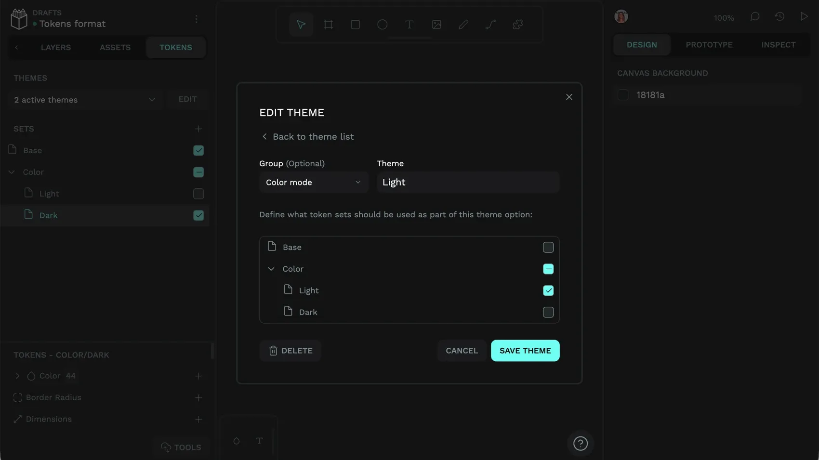Viewport: 819px width, 460px height.
Task: Open version history from the top bar
Action: point(779,16)
